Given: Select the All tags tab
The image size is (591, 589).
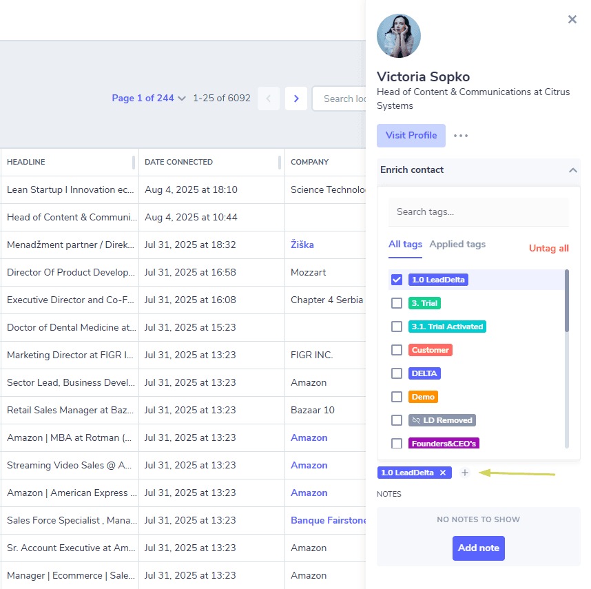Looking at the screenshot, I should tap(405, 244).
